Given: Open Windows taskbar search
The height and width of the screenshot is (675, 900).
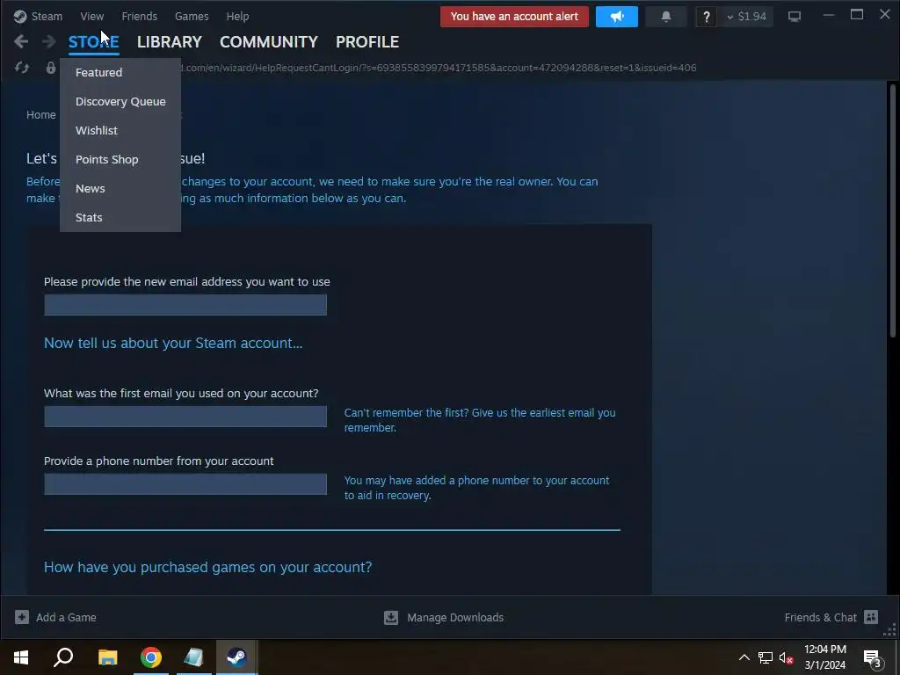Looking at the screenshot, I should [x=63, y=657].
